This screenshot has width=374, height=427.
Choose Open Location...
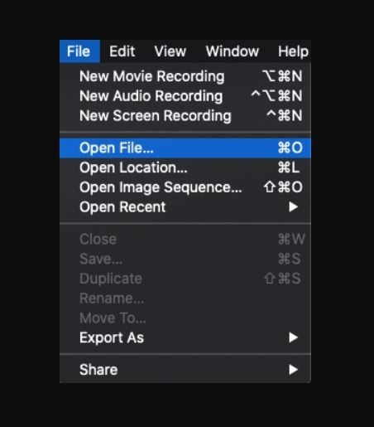click(x=185, y=167)
